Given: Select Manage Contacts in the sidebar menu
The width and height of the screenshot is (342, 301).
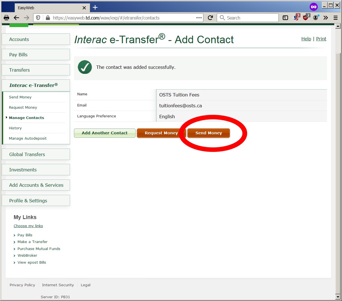Looking at the screenshot, I should click(26, 118).
